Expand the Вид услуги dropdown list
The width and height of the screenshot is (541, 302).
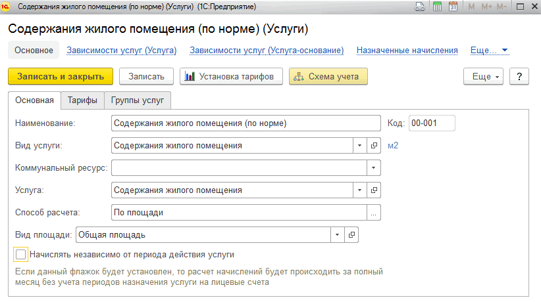tap(360, 145)
